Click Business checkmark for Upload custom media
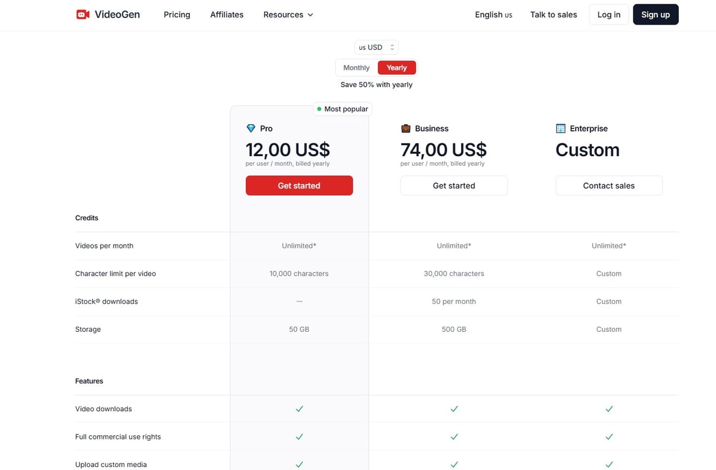Image resolution: width=716 pixels, height=470 pixels. coord(454,464)
